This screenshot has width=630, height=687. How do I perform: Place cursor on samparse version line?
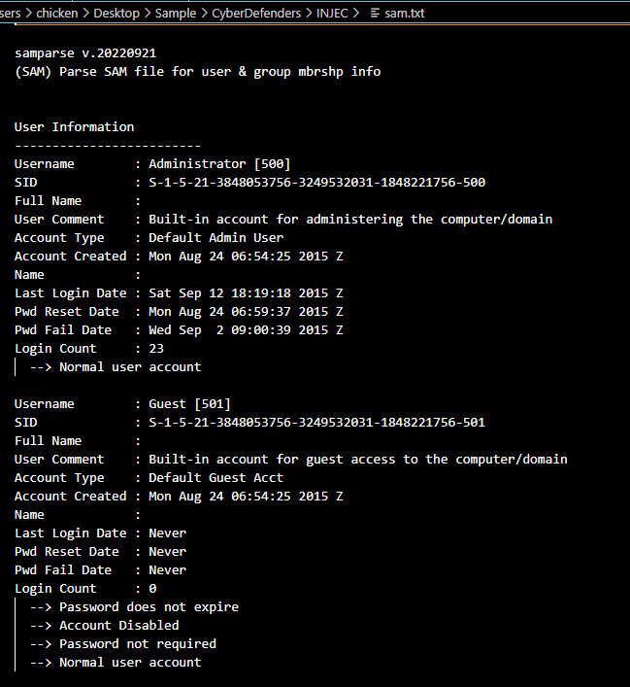85,52
